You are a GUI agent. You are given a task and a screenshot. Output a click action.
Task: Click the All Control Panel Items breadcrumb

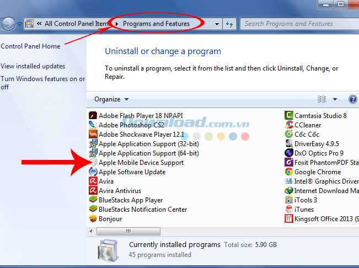click(x=76, y=24)
